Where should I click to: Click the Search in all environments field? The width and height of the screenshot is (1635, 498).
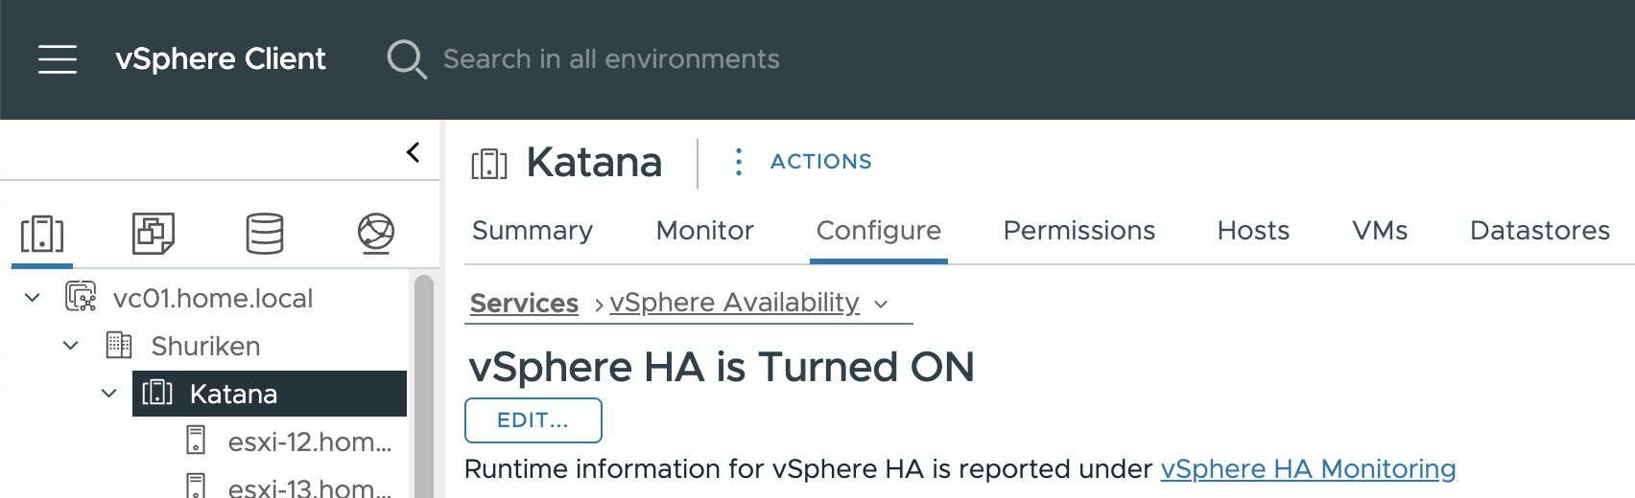pyautogui.click(x=611, y=59)
